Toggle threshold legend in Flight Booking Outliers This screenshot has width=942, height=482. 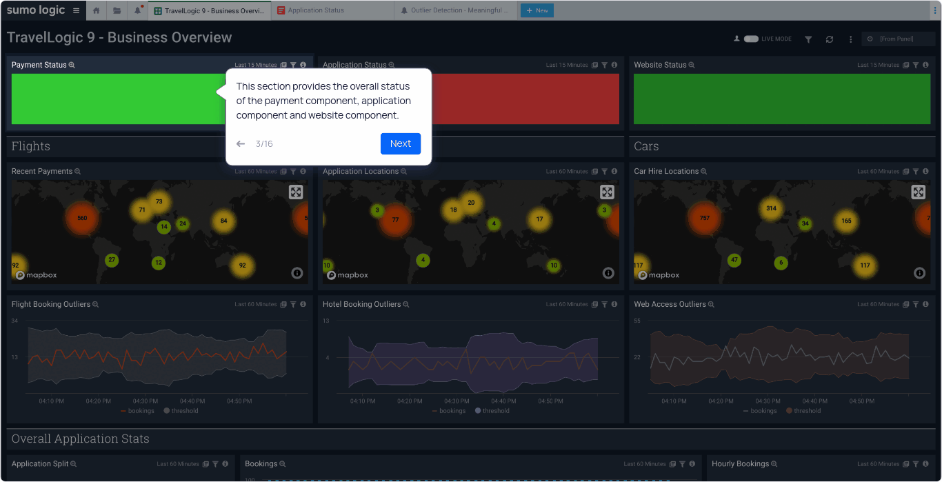[x=181, y=411]
